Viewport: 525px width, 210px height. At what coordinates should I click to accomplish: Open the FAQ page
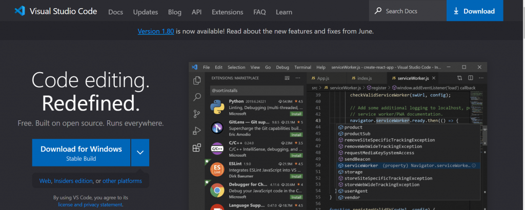259,12
